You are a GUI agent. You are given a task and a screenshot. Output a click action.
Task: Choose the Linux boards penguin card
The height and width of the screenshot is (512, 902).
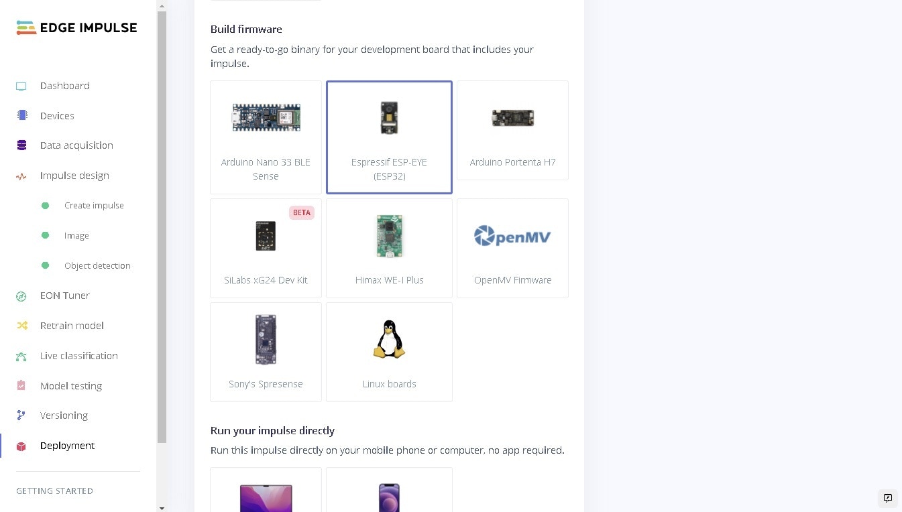pos(389,352)
